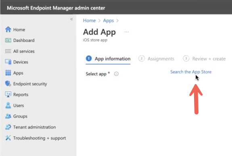Click the Troubleshooting wrench icon
The height and width of the screenshot is (156, 232).
(x=8, y=138)
